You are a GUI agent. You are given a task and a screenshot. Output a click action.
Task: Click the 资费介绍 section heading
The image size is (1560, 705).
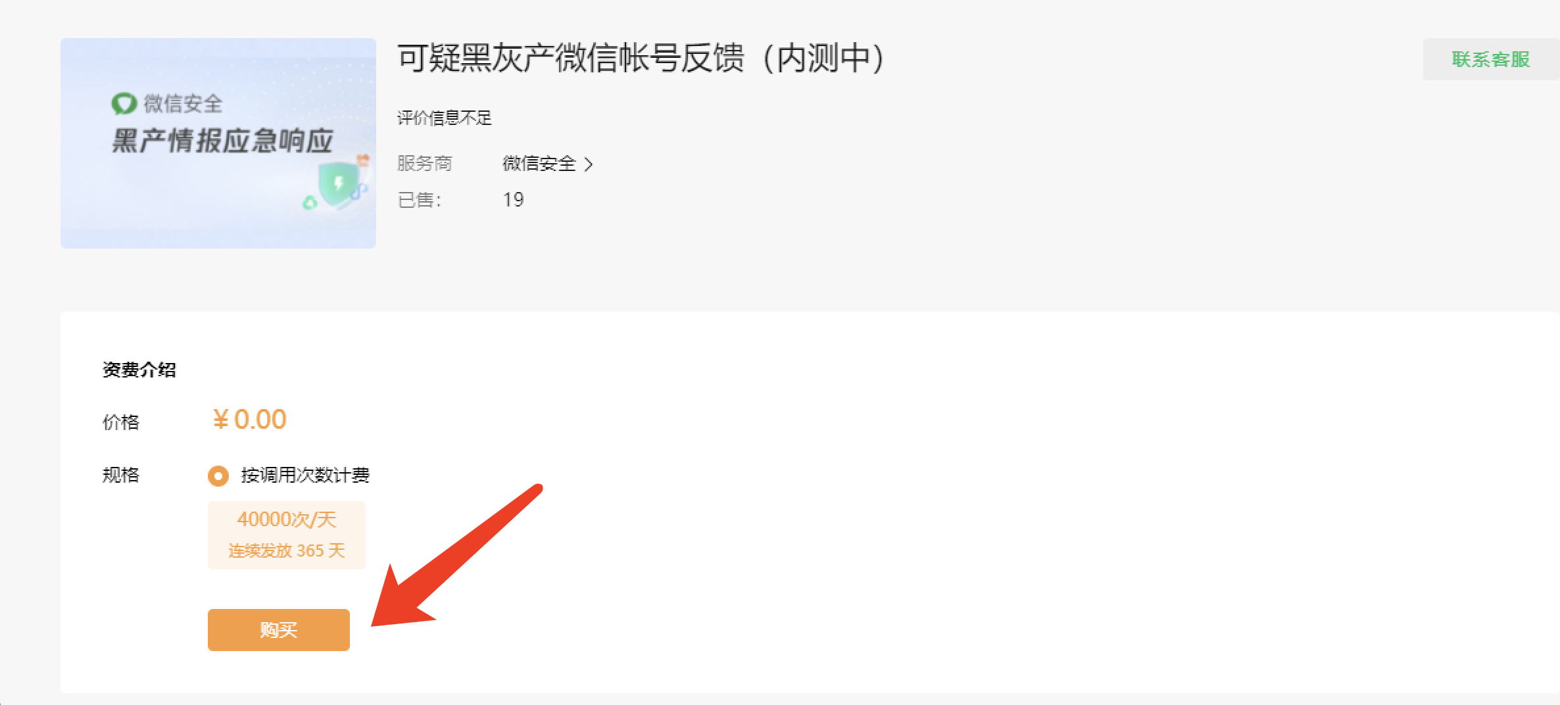coord(139,370)
